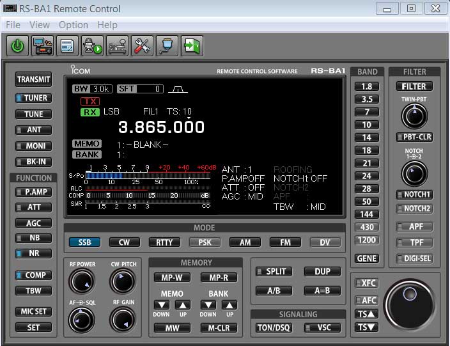The image size is (450, 346).
Task: Click the TS up tuning step button
Action: coord(366,314)
